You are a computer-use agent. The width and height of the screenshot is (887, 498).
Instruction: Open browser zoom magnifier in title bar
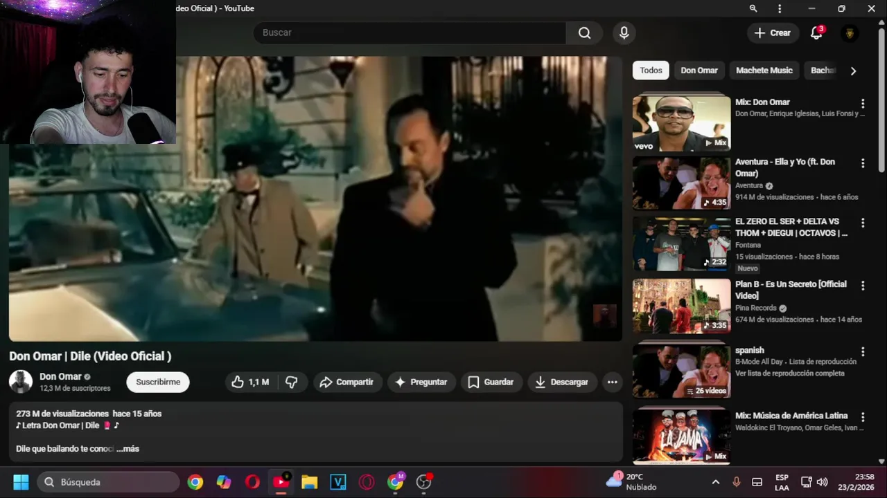pos(753,8)
